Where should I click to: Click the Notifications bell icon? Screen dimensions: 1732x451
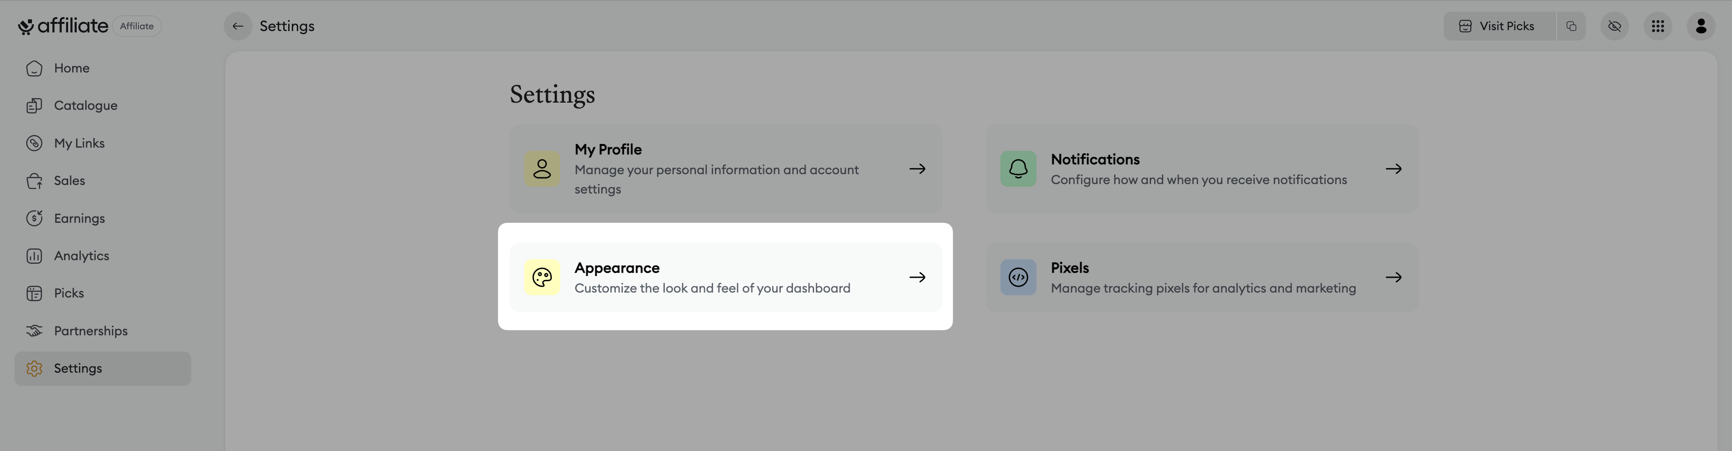click(1018, 169)
